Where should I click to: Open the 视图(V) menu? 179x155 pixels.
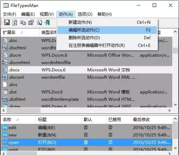(47, 14)
